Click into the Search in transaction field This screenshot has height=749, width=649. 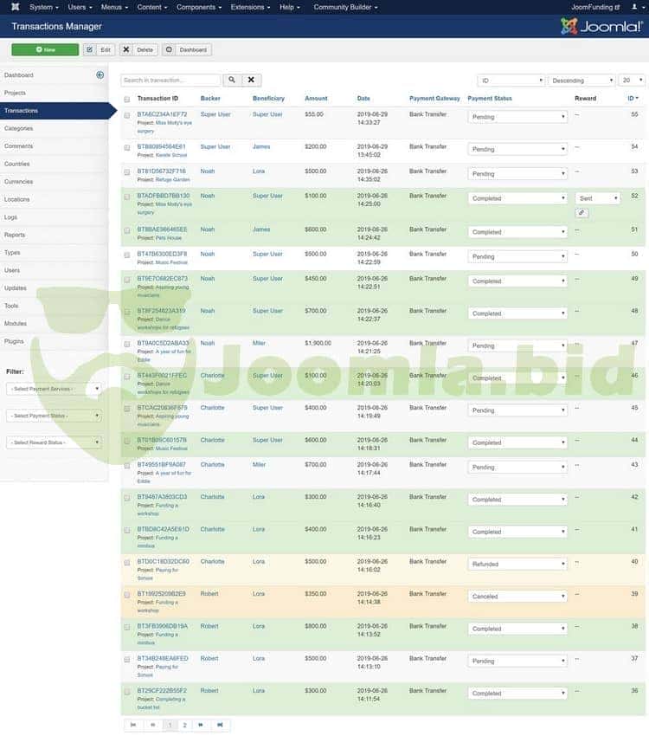pyautogui.click(x=170, y=81)
